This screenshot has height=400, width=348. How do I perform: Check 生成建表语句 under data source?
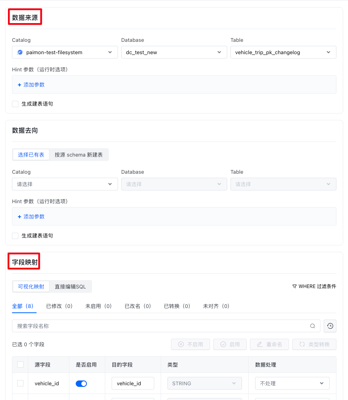coord(15,104)
